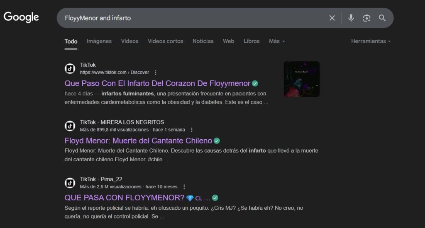The image size is (425, 228).
Task: Click 'TikTok · MIRERA LOS NEGRITOS' source name
Action: 122,122
